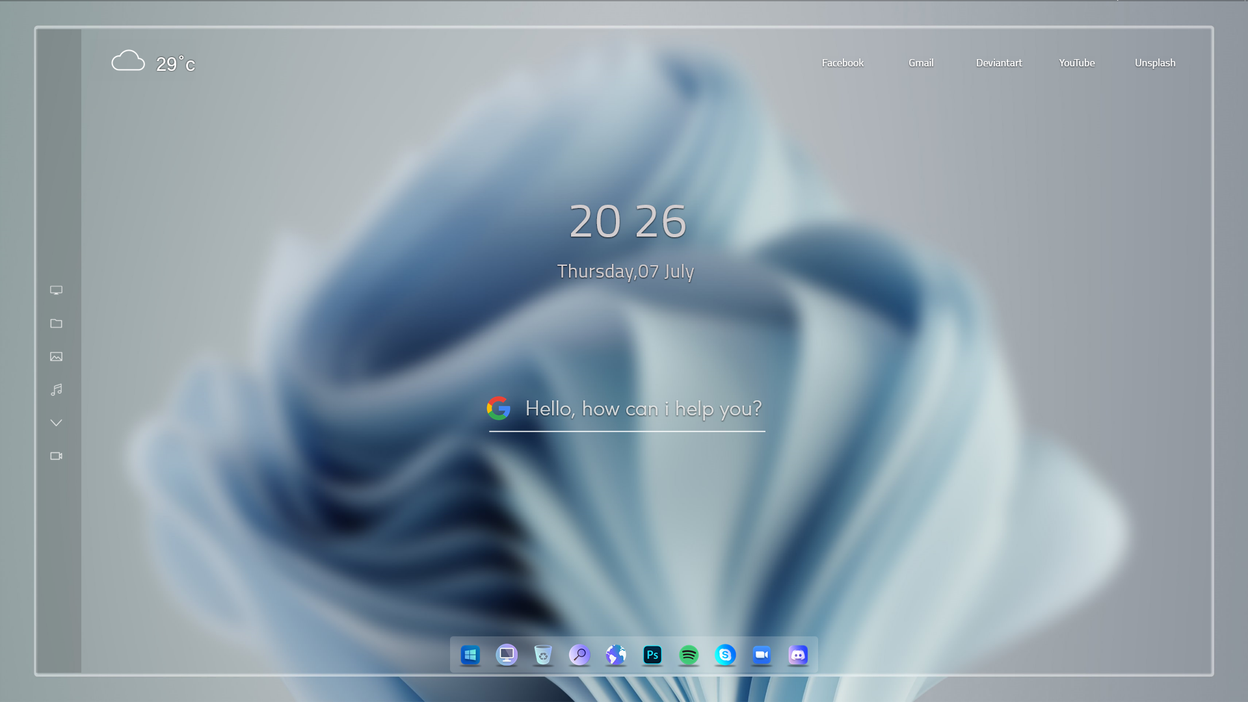Open the pictures icon in the sidebar
The width and height of the screenshot is (1248, 702).
click(57, 356)
